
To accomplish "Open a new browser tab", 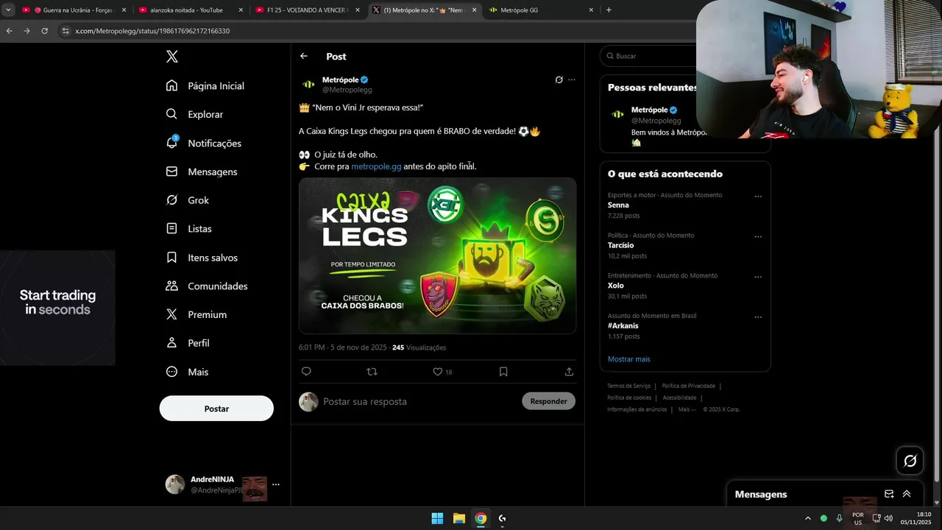I will 609,10.
